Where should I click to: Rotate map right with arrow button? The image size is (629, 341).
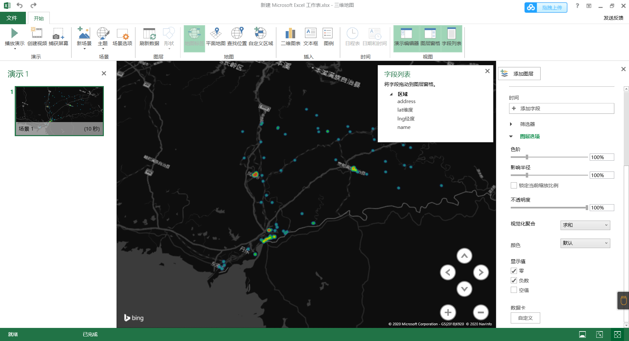(481, 272)
